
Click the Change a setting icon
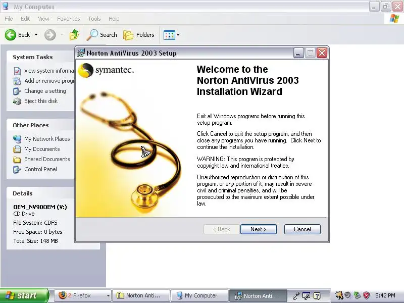pos(17,91)
